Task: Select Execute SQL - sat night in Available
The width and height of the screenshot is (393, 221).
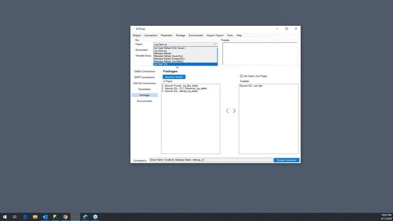Action: coord(251,86)
